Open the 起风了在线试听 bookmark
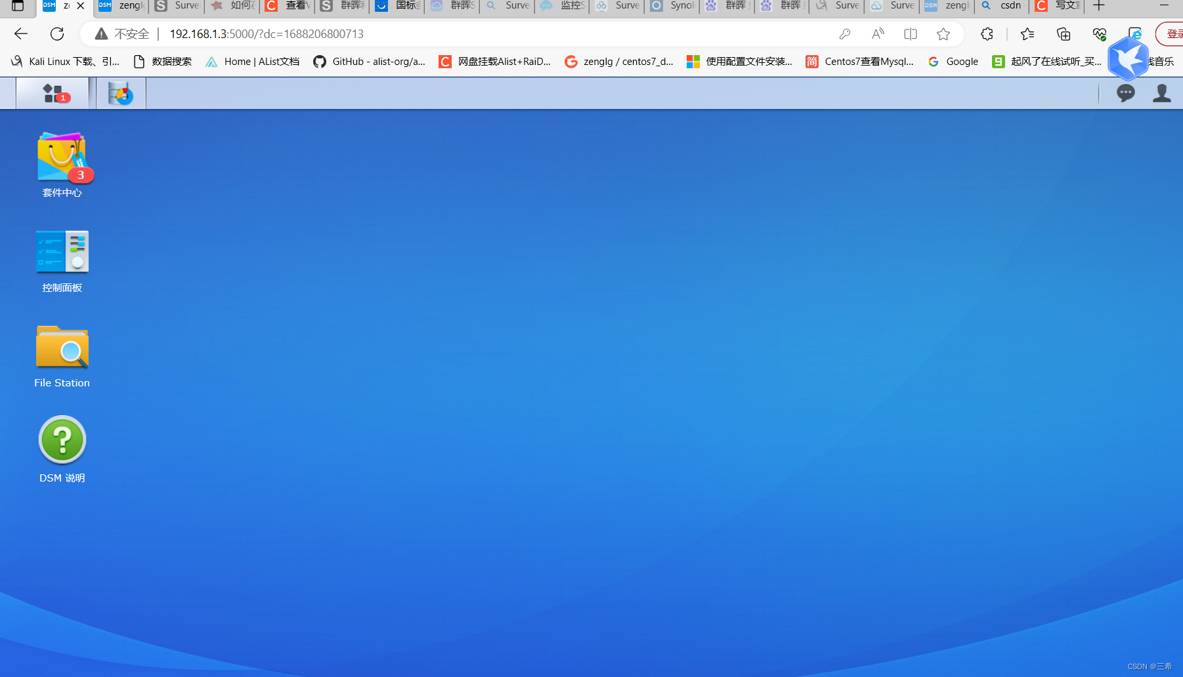Image resolution: width=1183 pixels, height=677 pixels. pos(1046,62)
